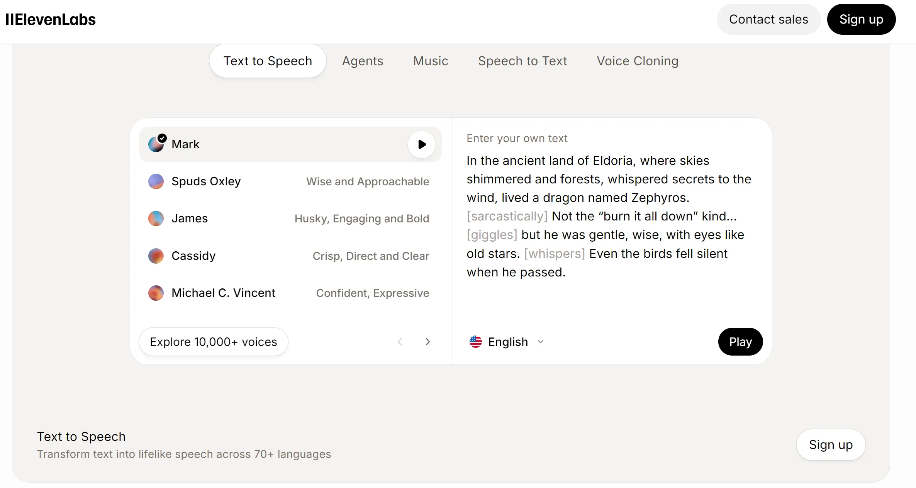The image size is (916, 488).
Task: Click the checkmark badge on Mark's avatar
Action: 163,137
